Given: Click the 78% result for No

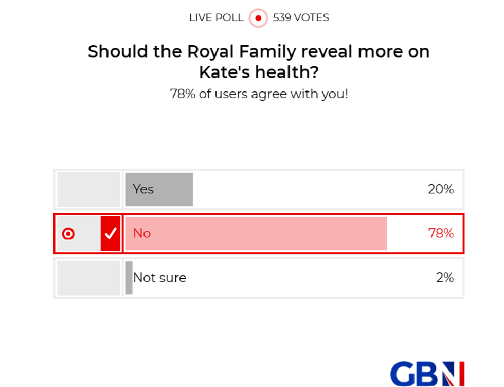Looking at the screenshot, I should coord(441,233).
